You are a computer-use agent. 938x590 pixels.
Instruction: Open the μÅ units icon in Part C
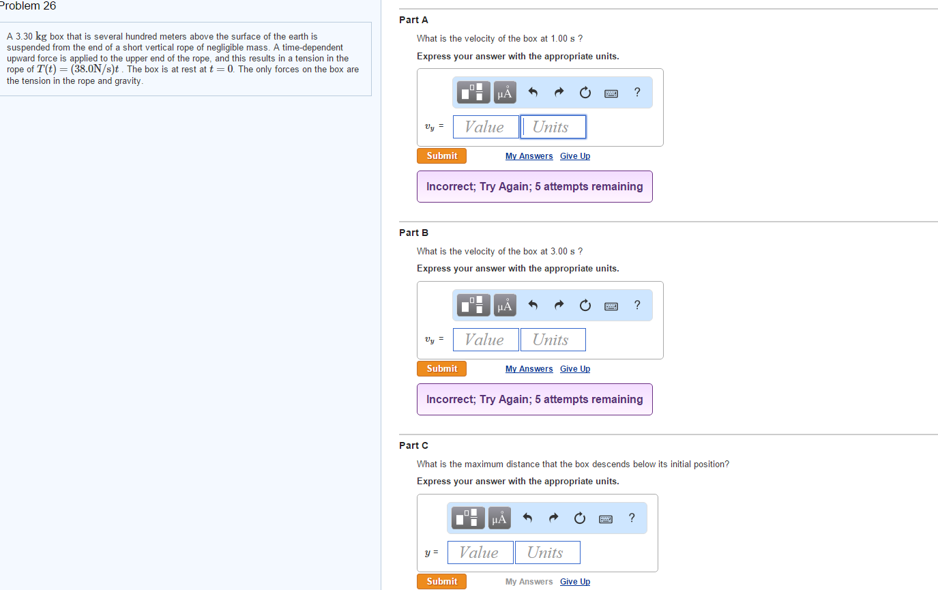[499, 518]
